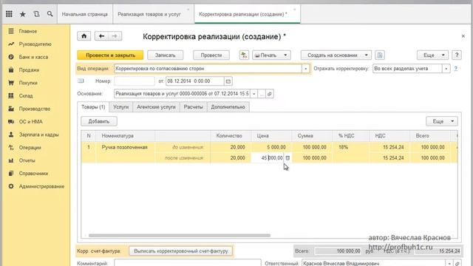
Task: Click the 18% НДС rate cell
Action: (351, 147)
